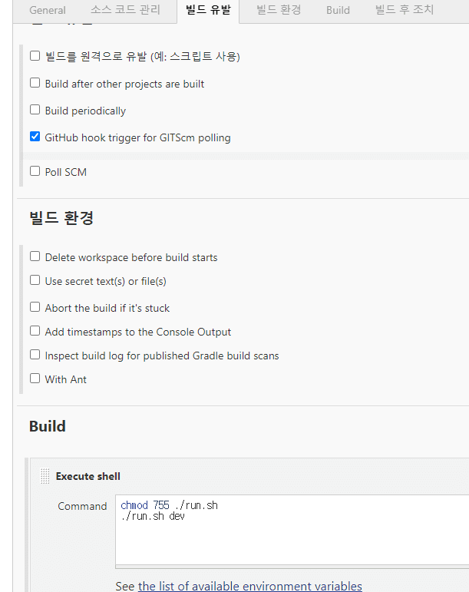The width and height of the screenshot is (469, 592).
Task: Switch to the General tab
Action: tap(48, 10)
